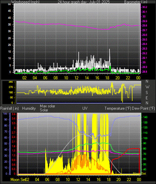Select the 28.9 barometer scale value

tap(145, 67)
